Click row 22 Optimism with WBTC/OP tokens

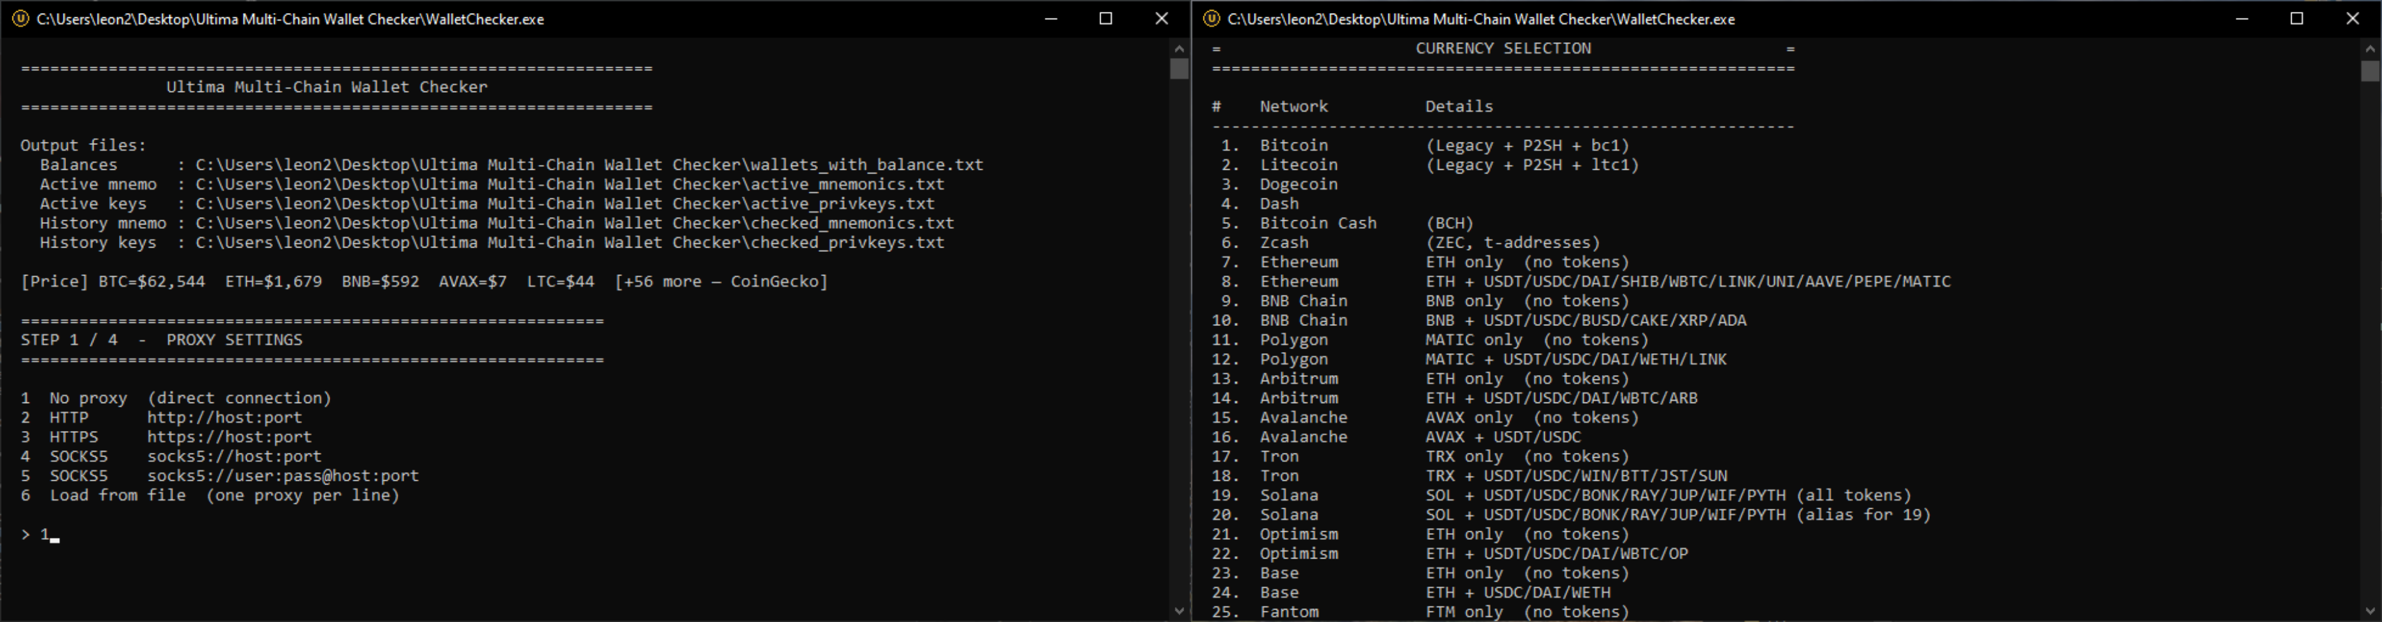pyautogui.click(x=1450, y=553)
